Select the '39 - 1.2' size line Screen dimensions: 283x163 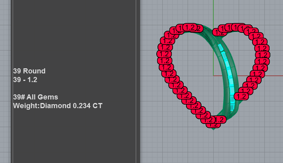point(25,79)
